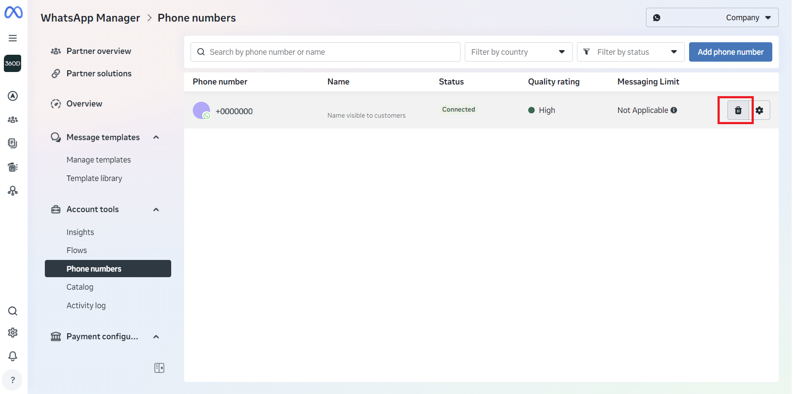Click the High quality rating

[542, 110]
